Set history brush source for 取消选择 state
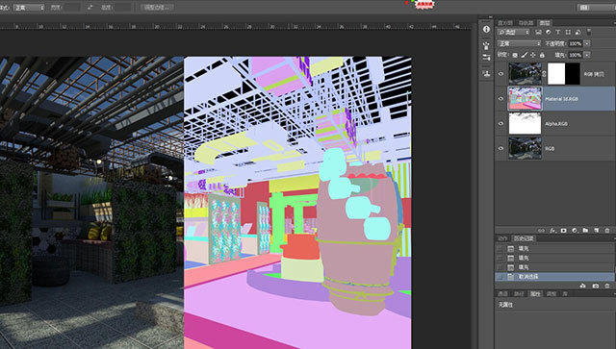Screen dimensions: 616x349 (500, 277)
